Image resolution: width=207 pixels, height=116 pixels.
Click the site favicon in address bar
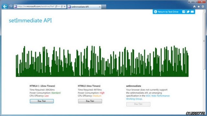coord(16,6)
